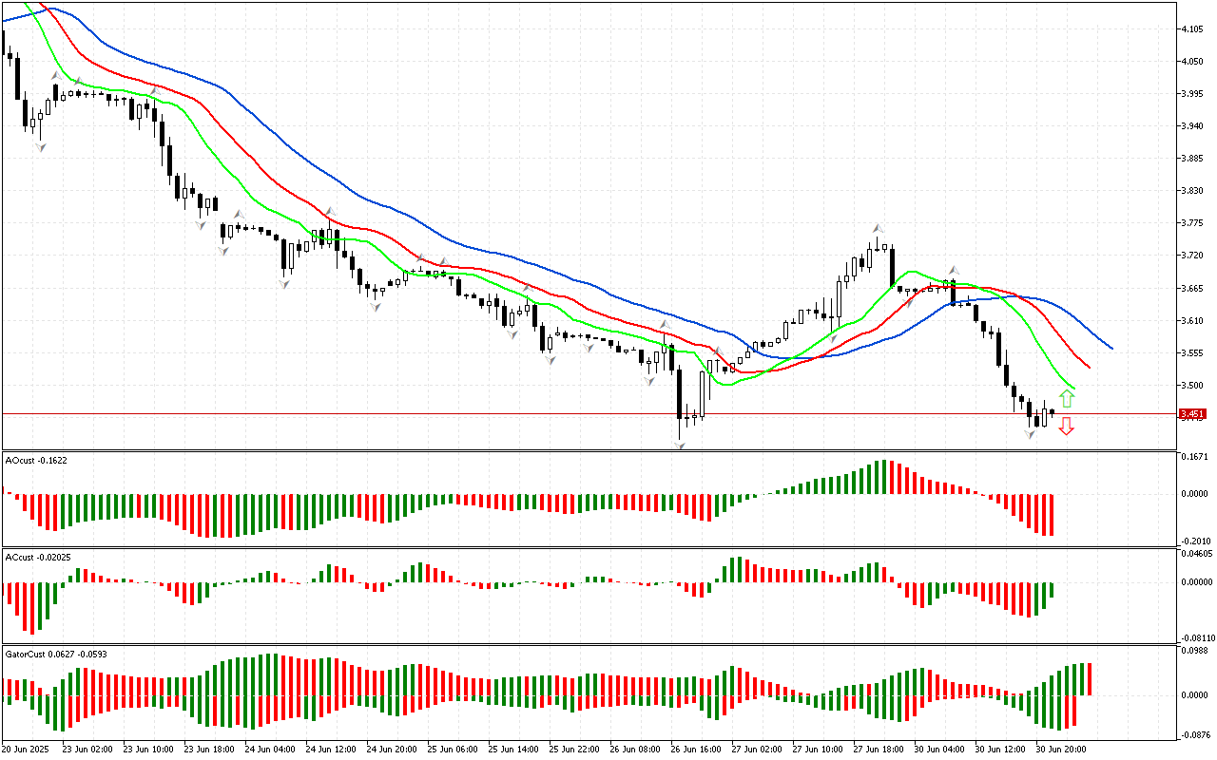Click the red Alligator teeth line at its right end
The height and width of the screenshot is (760, 1217).
coord(1088,366)
